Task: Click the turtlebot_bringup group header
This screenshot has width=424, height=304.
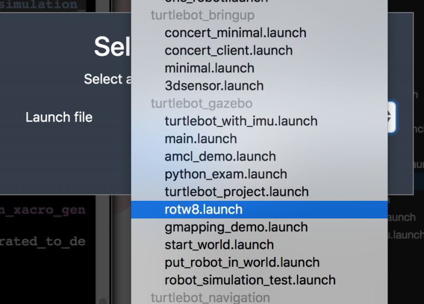Action: pyautogui.click(x=203, y=15)
